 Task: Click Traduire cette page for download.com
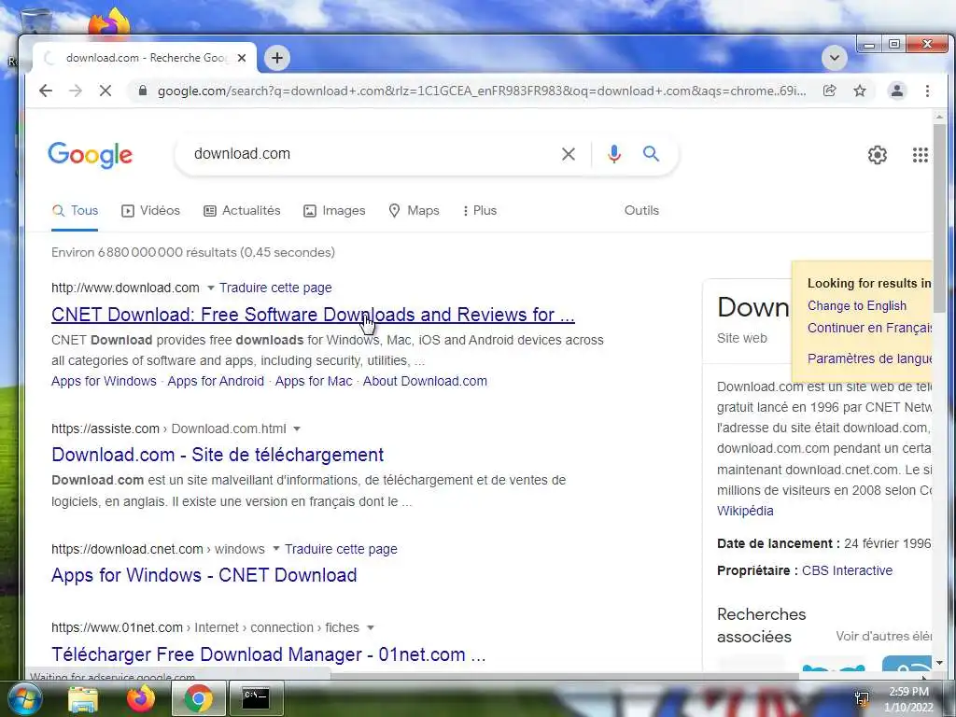pyautogui.click(x=275, y=288)
